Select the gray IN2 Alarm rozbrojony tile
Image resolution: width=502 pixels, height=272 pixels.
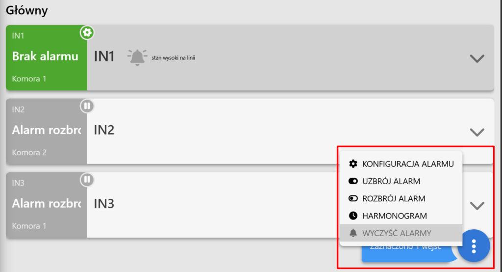coord(47,132)
